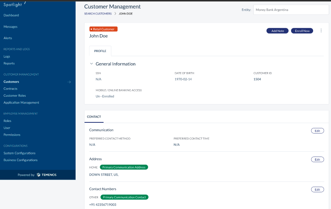The image size is (331, 209).
Task: Open Messages in the sidebar
Action: pyautogui.click(x=10, y=26)
